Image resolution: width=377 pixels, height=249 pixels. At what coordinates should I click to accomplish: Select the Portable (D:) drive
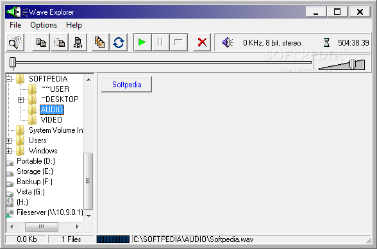(x=36, y=161)
